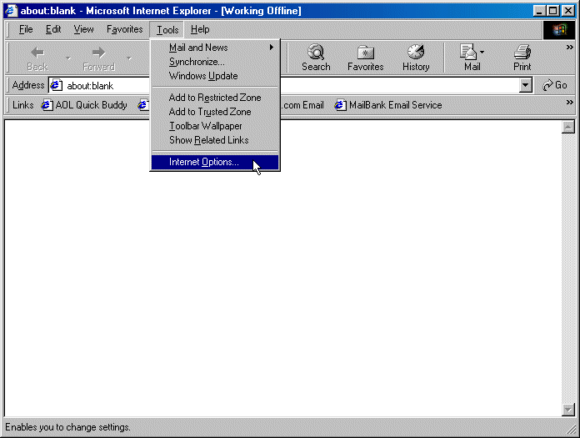This screenshot has height=438, width=580.
Task: Expand the Mail button dropdown arrow
Action: [x=482, y=53]
